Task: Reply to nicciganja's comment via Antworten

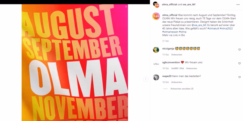Action: [x=177, y=55]
